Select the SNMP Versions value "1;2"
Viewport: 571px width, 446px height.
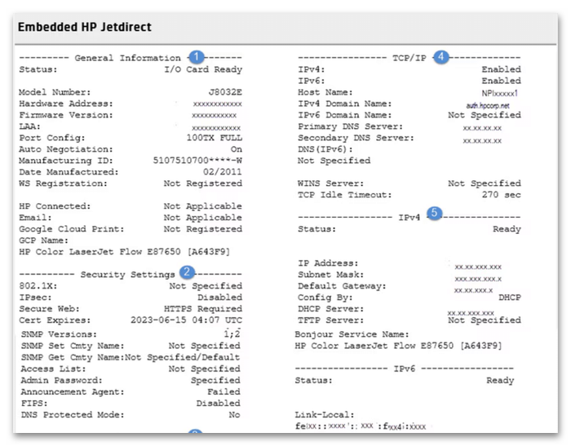click(232, 333)
